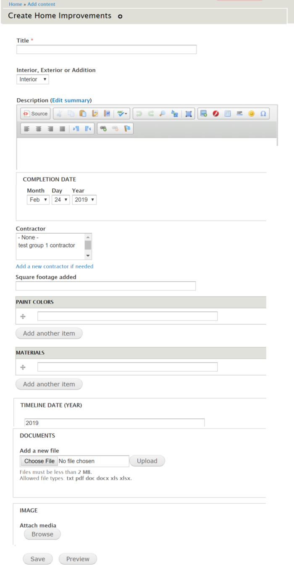Click the Maximize editor icon

pyautogui.click(x=189, y=114)
